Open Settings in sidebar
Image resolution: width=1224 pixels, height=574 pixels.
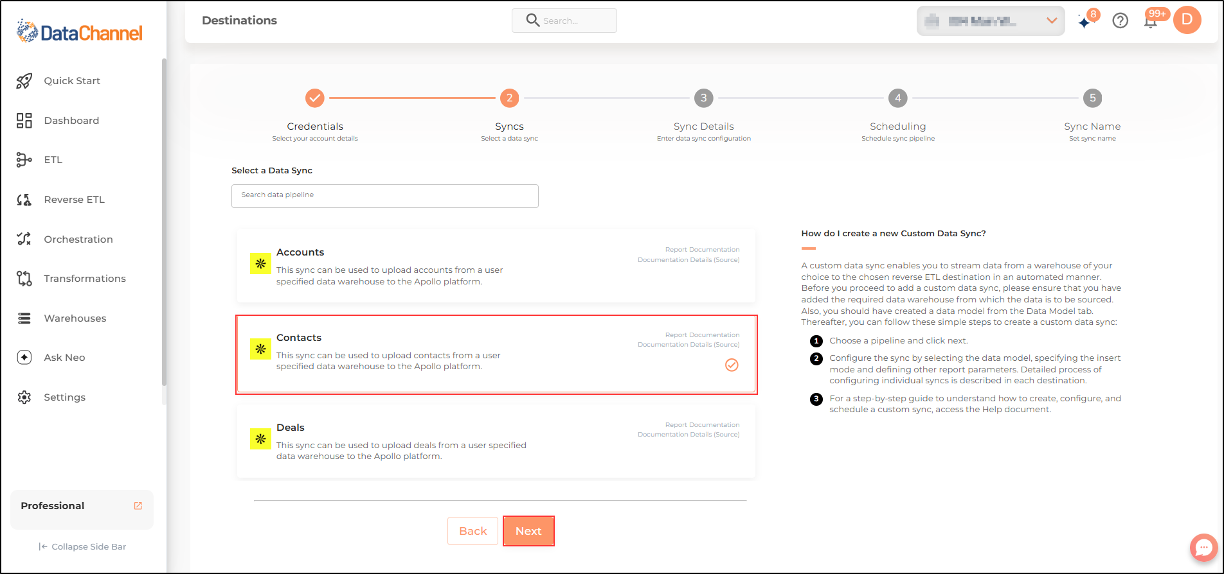tap(64, 397)
